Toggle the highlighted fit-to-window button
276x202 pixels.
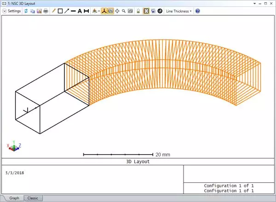(x=146, y=11)
